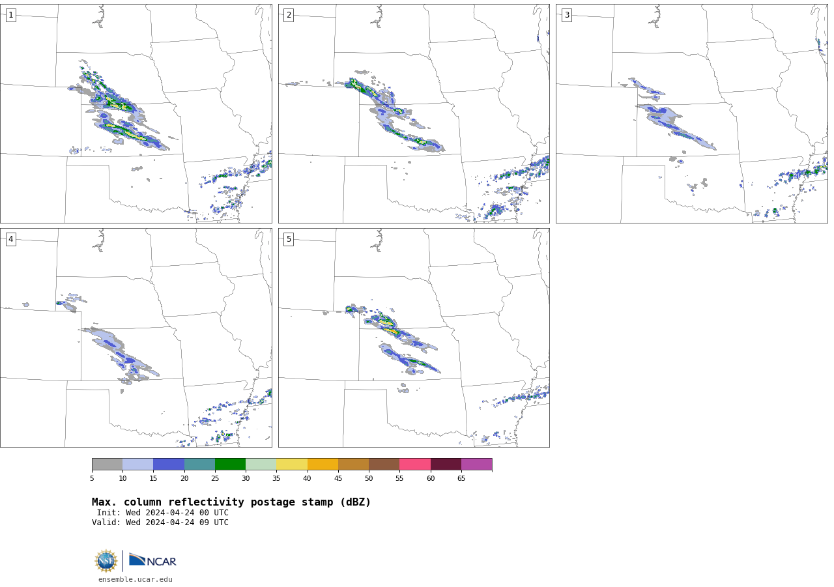The width and height of the screenshot is (834, 587).
Task: Open ensemble member 1 map thumbnail
Action: point(136,113)
